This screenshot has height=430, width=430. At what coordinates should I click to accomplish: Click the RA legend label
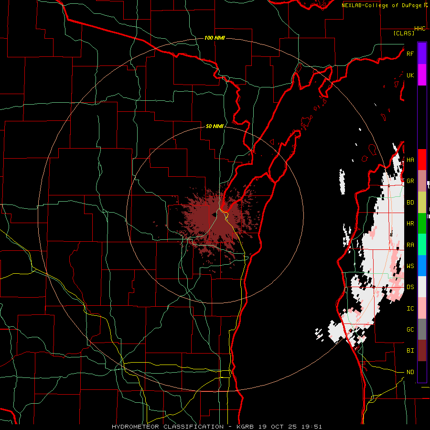coord(410,245)
